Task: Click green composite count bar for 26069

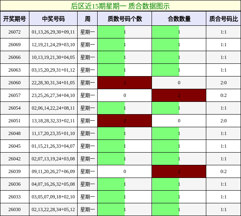Action: 165,45
